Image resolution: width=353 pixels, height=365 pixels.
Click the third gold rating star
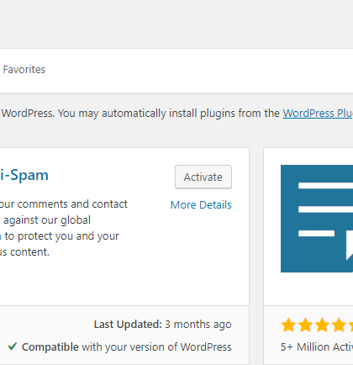tap(322, 325)
